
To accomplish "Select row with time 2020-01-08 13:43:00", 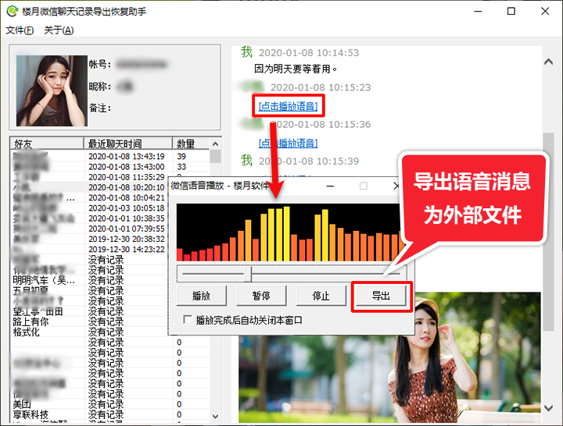I will pos(109,167).
